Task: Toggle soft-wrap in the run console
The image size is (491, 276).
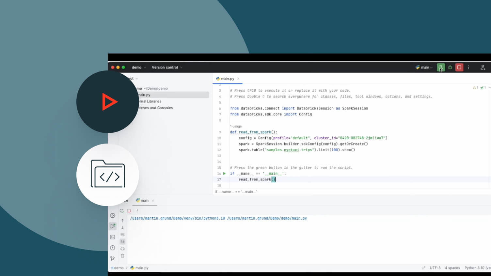Action: tap(122, 235)
